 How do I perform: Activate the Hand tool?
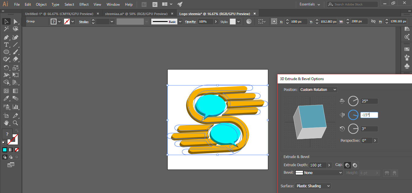6,123
